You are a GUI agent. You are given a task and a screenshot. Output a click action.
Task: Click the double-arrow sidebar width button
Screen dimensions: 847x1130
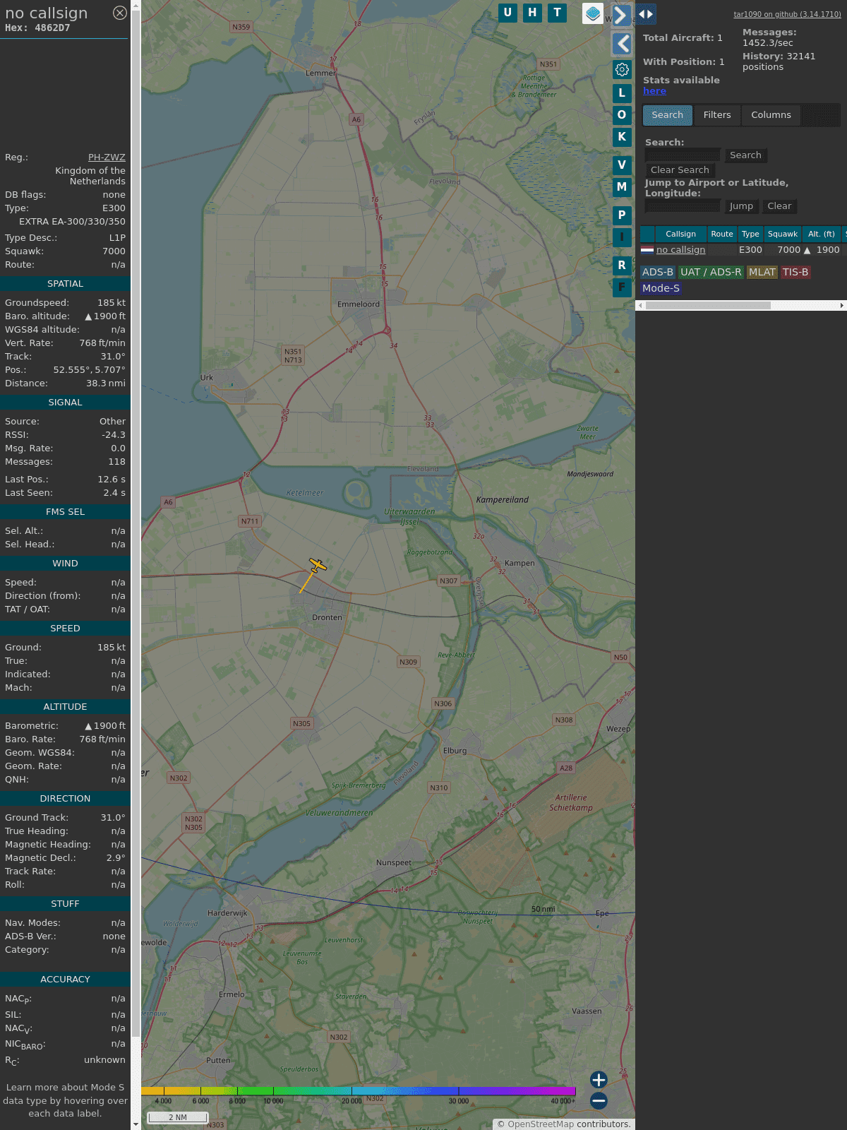(645, 13)
